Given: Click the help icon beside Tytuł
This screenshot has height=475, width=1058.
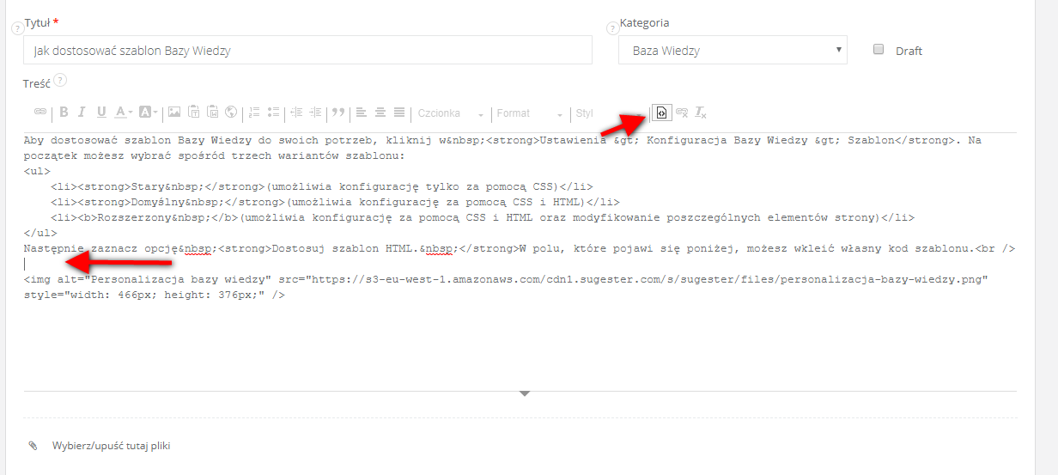Looking at the screenshot, I should pos(17,28).
